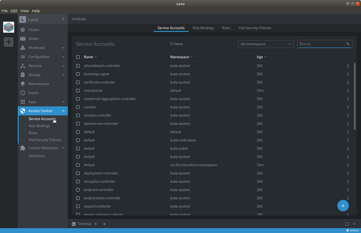Image resolution: width=361 pixels, height=233 pixels.
Task: Open Events from the sidebar
Action: [33, 92]
